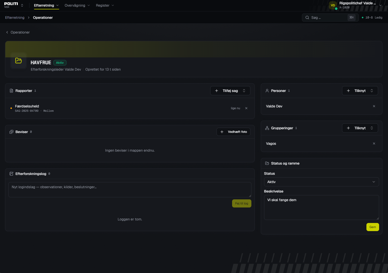Viewport: 388px width, 273px height.
Task: Open the Register menu
Action: [x=105, y=5]
